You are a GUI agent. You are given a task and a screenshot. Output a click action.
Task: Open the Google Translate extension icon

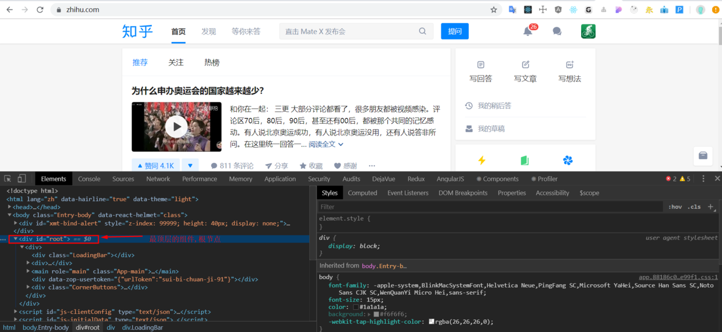click(512, 9)
